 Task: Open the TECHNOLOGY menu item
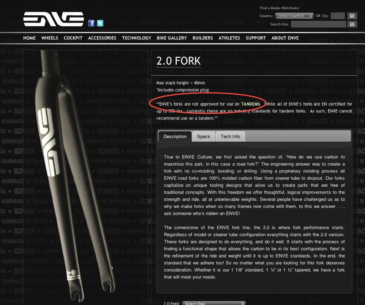pos(137,38)
